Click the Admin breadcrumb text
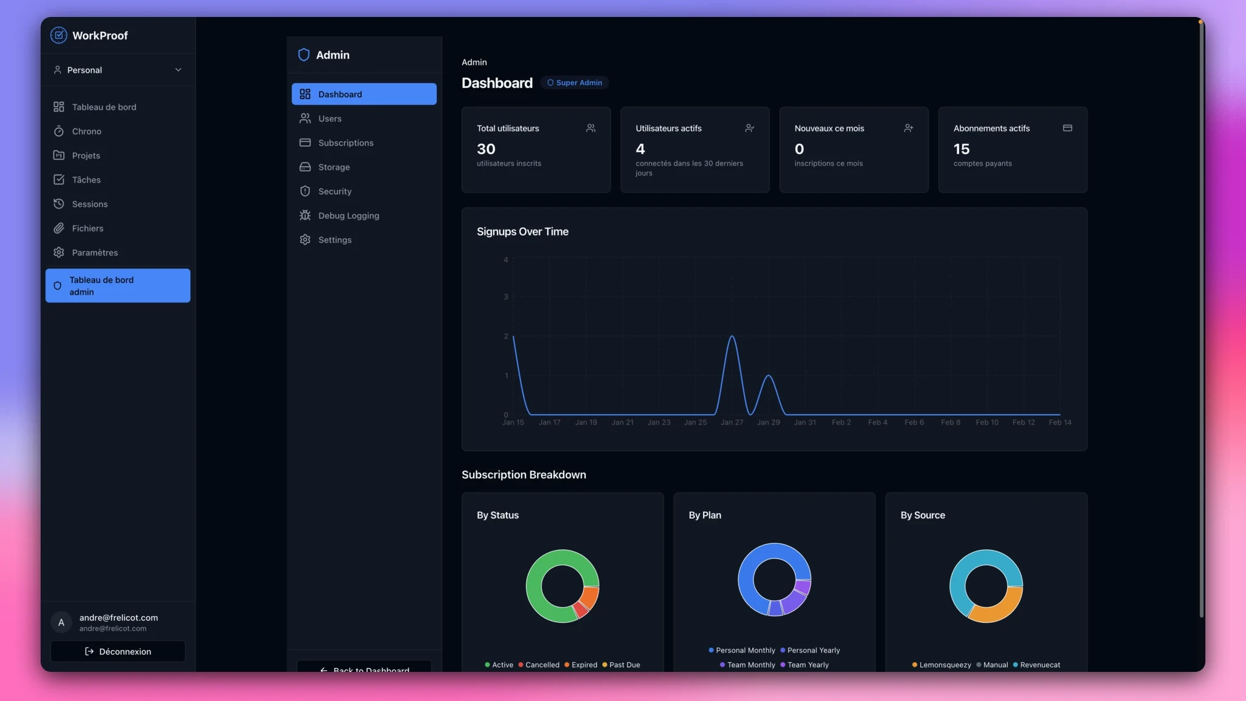This screenshot has height=701, width=1246. pyautogui.click(x=474, y=62)
